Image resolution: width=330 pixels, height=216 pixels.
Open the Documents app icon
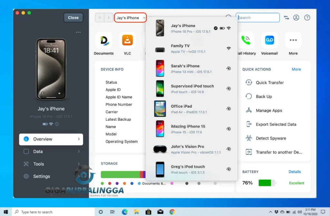(x=103, y=41)
